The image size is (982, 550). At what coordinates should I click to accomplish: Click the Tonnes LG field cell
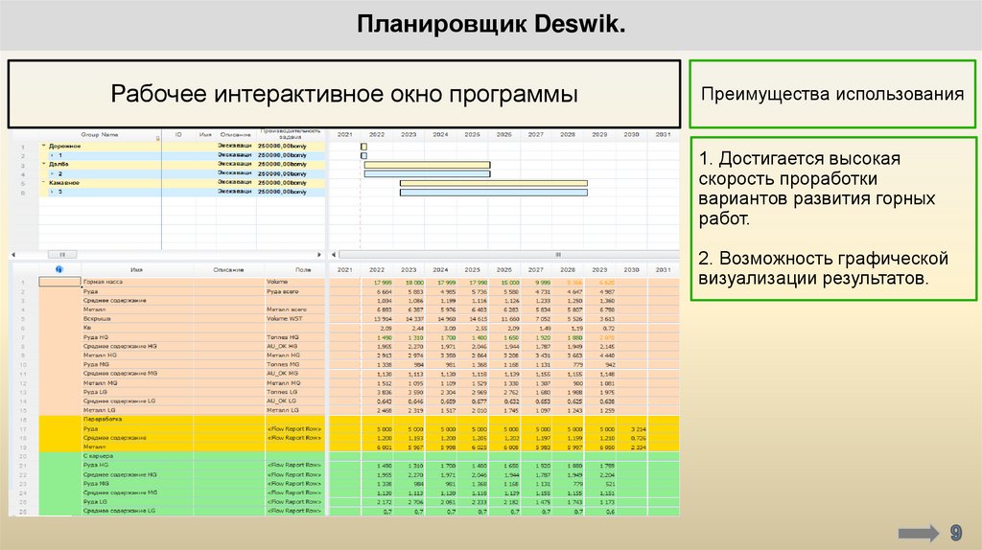(x=295, y=392)
